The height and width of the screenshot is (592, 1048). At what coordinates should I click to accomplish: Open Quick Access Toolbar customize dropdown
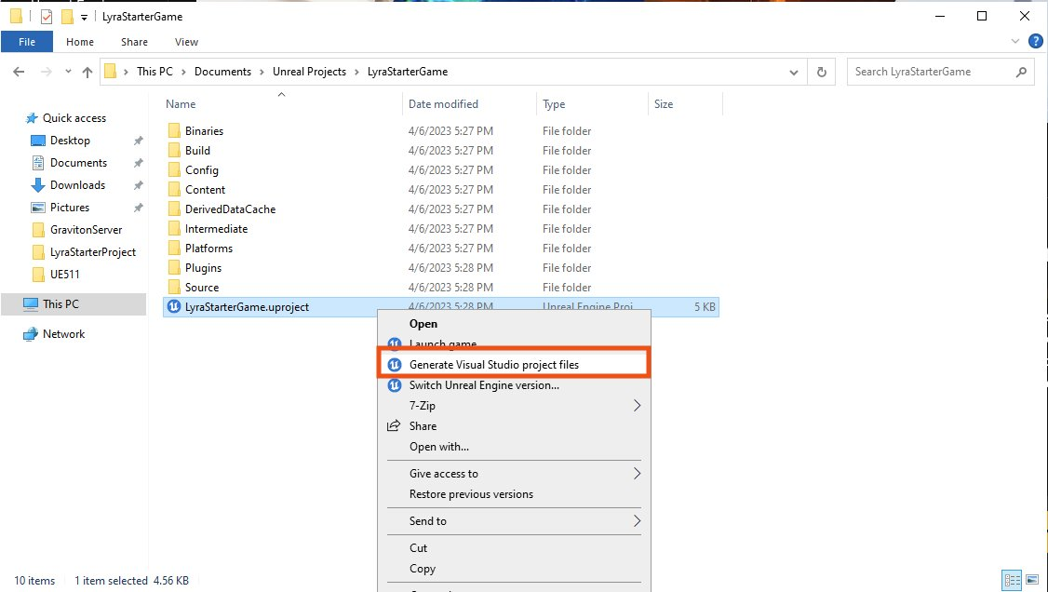pyautogui.click(x=84, y=18)
